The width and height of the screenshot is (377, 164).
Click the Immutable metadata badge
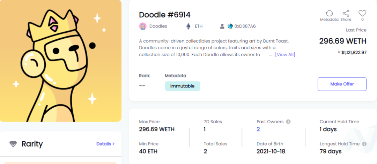pos(183,86)
